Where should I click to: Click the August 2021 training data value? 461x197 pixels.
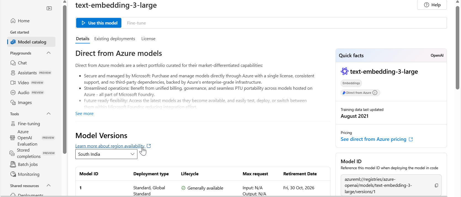(x=355, y=116)
